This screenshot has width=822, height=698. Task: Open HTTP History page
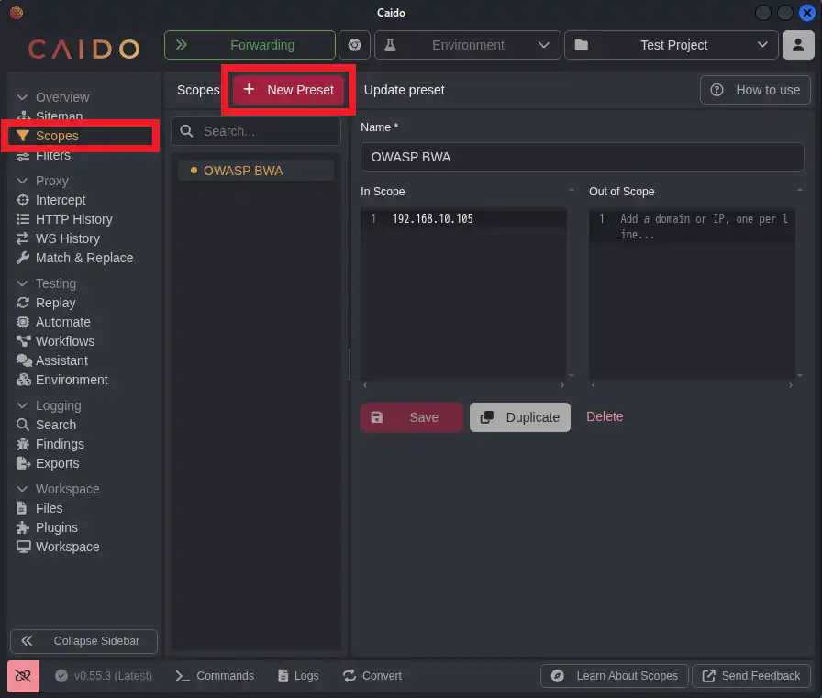(x=73, y=219)
